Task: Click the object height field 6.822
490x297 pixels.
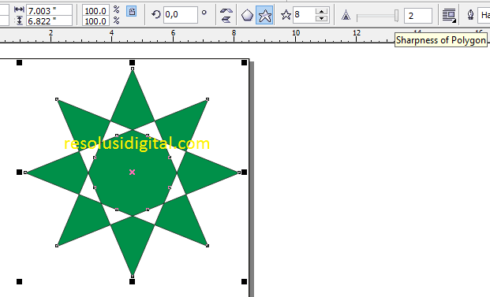Action: tap(49, 21)
